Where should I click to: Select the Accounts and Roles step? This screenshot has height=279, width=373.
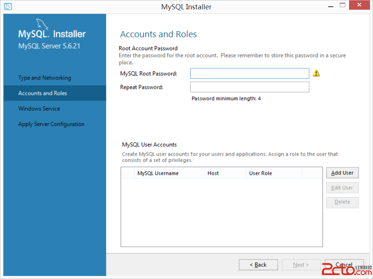(55, 93)
